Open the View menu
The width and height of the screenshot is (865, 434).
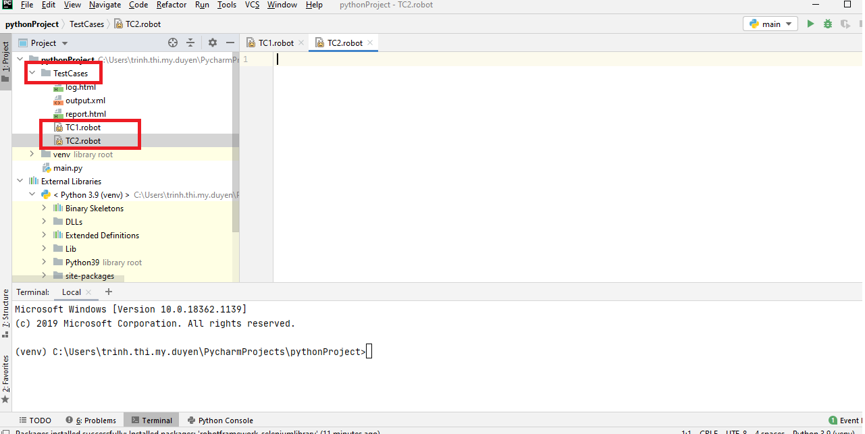coord(72,5)
